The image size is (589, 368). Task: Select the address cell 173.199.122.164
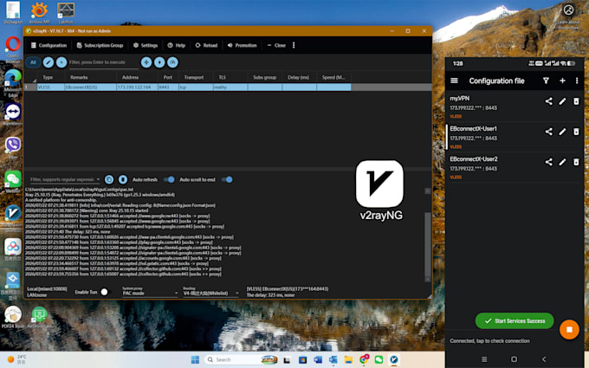click(137, 87)
